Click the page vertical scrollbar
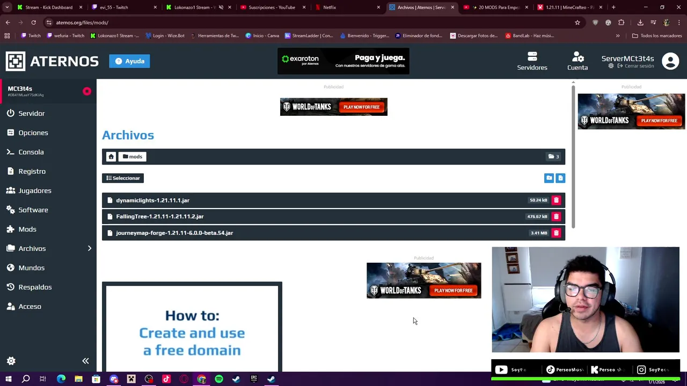 pyautogui.click(x=573, y=155)
